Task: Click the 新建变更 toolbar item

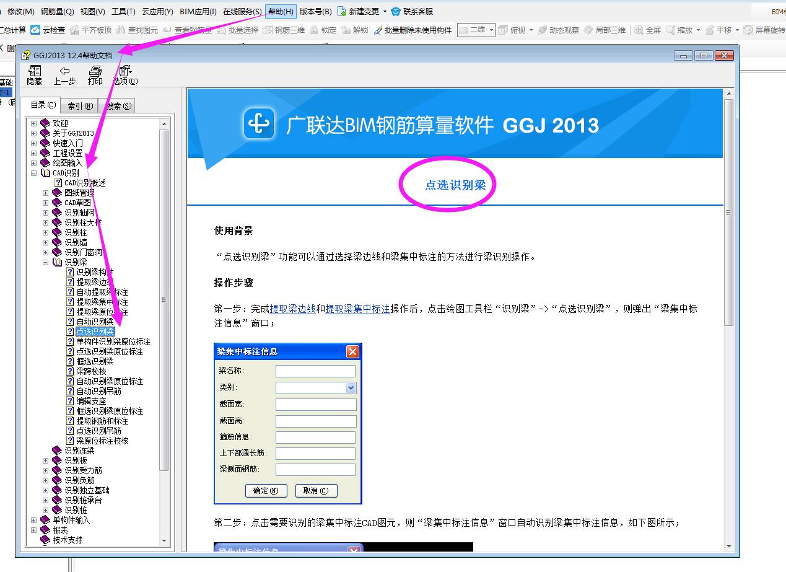Action: click(357, 12)
